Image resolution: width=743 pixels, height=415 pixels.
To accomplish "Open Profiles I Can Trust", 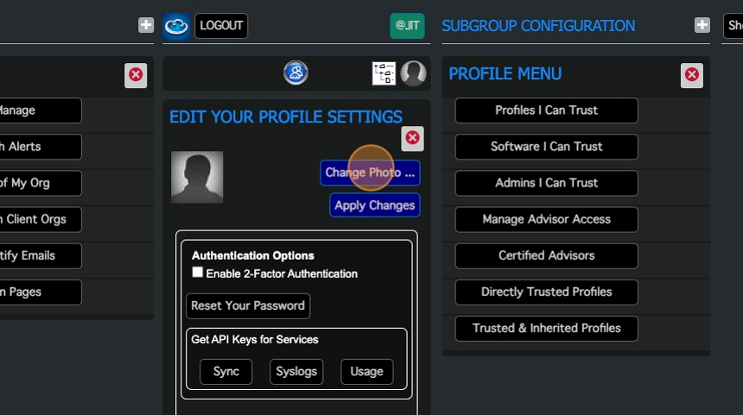I will tap(546, 110).
